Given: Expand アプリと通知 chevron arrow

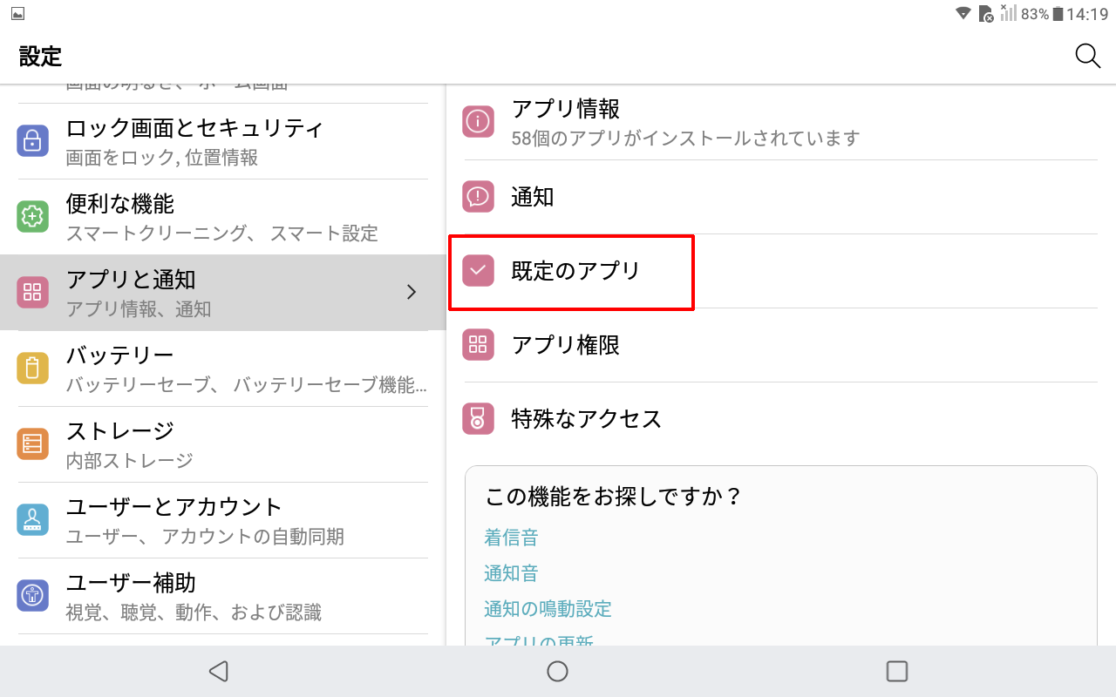Looking at the screenshot, I should (412, 292).
